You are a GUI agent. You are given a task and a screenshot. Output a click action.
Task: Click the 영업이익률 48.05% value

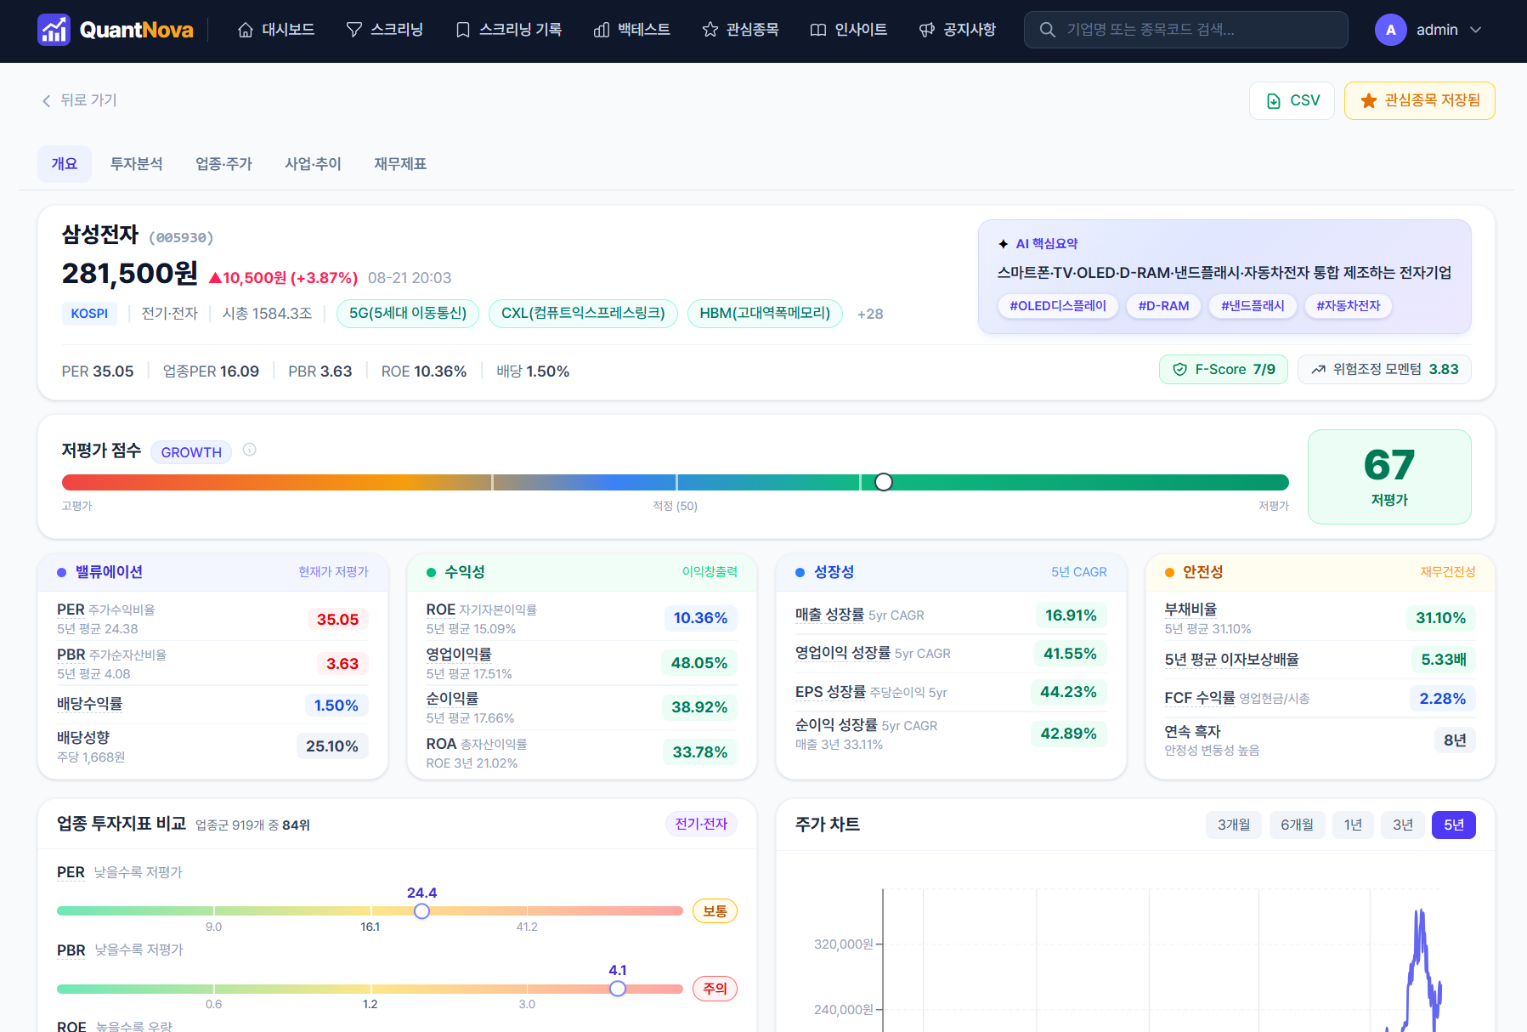point(699,663)
